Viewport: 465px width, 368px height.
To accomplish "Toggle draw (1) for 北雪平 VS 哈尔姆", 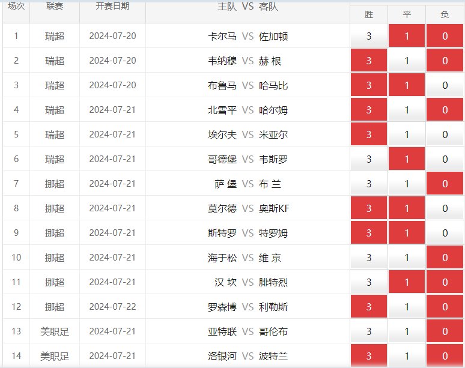I will (407, 110).
